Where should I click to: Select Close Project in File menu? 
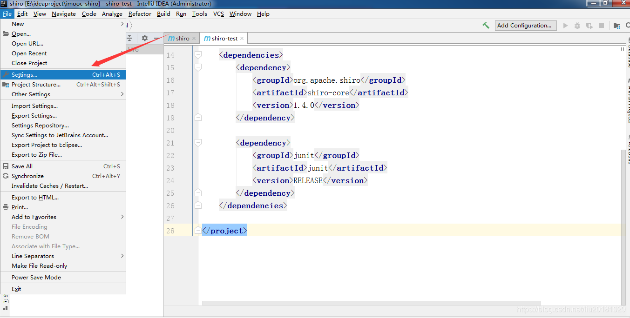pos(63,63)
